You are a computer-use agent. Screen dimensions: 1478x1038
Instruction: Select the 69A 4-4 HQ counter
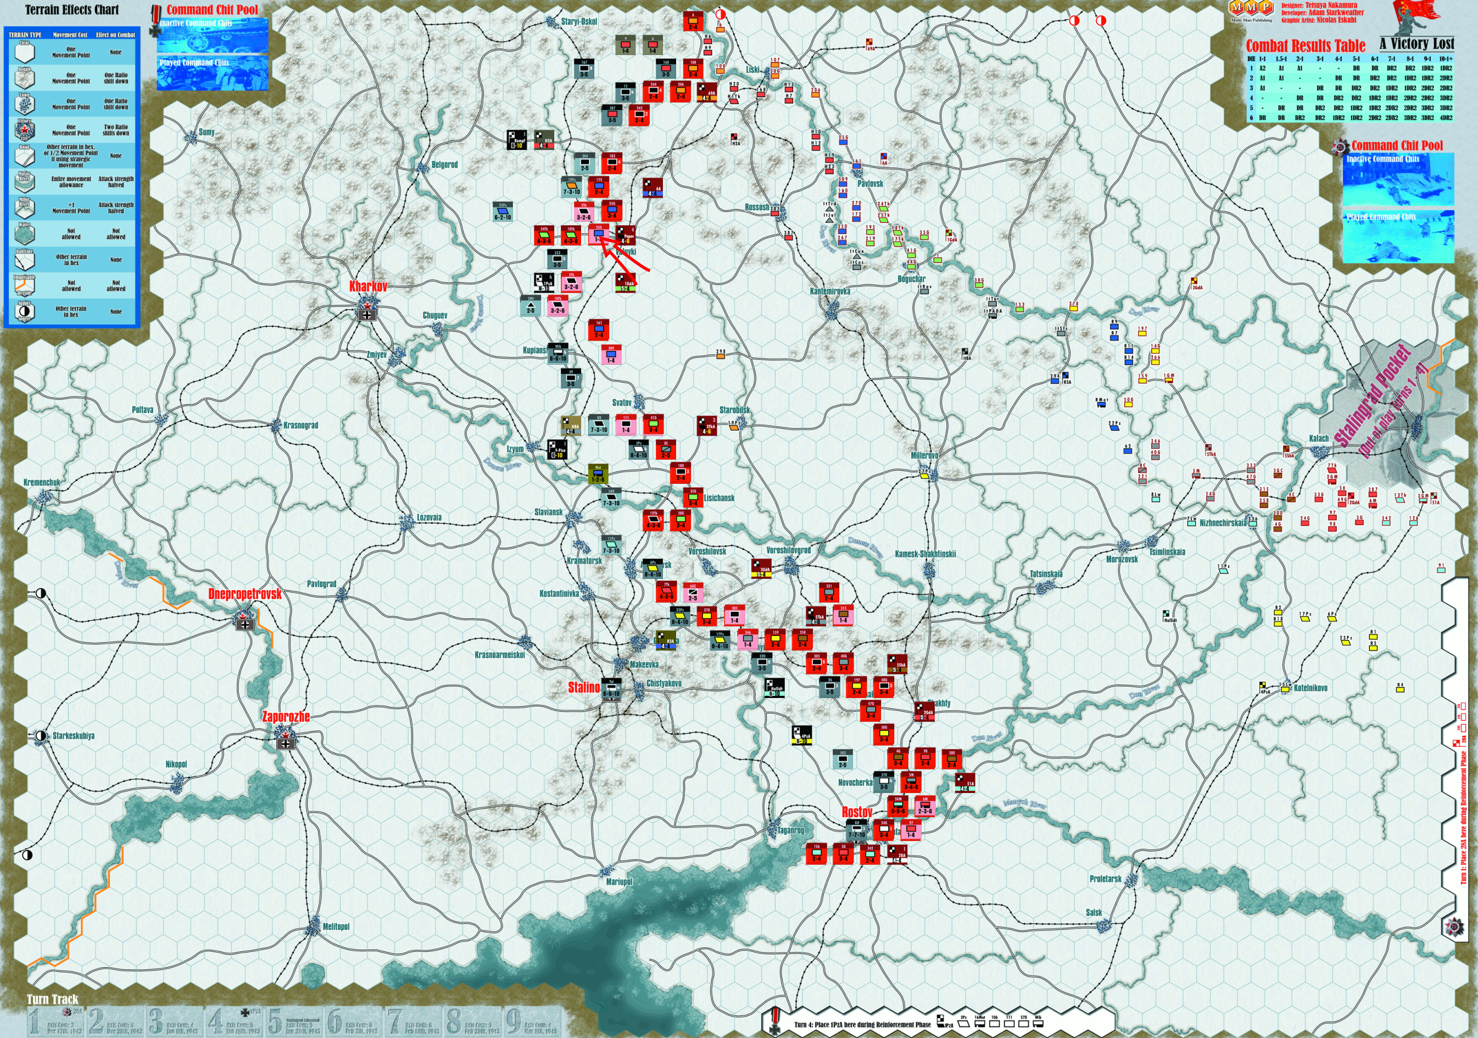(x=707, y=93)
